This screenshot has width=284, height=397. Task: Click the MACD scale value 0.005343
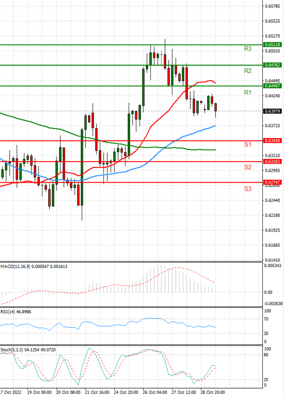[x=273, y=266]
